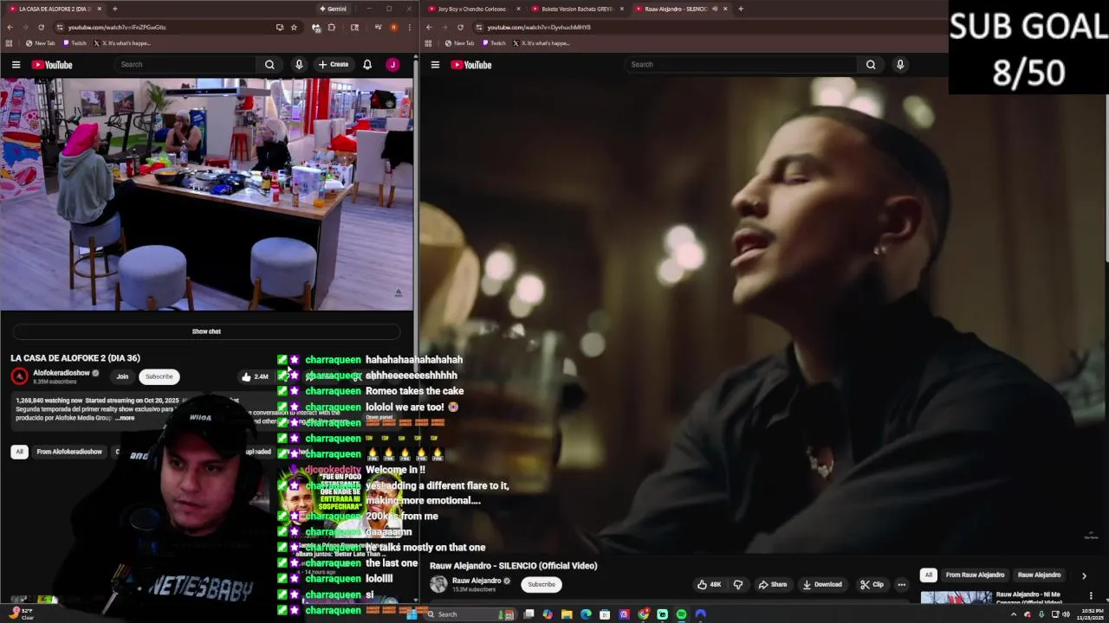Open account avatar menu in left window
The height and width of the screenshot is (623, 1109).
(392, 65)
